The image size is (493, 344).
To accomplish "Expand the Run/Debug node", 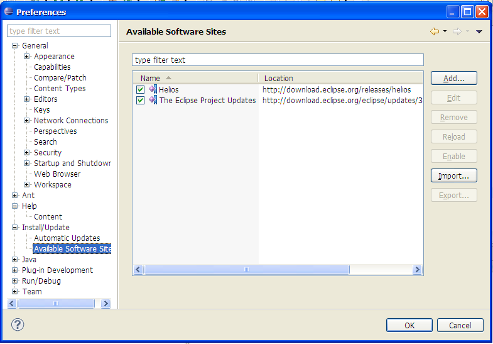I will [x=14, y=280].
